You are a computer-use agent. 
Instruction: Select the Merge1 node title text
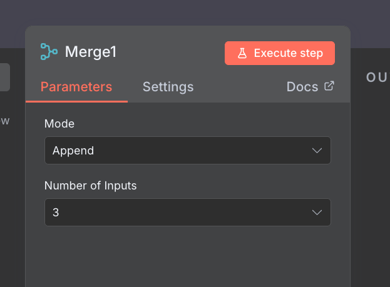91,52
